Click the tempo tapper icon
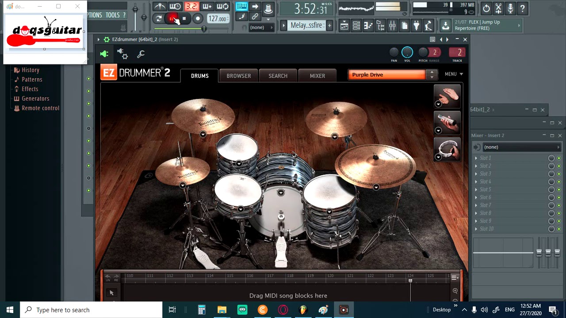Screen dimensions: 566x318 [x=428, y=26]
